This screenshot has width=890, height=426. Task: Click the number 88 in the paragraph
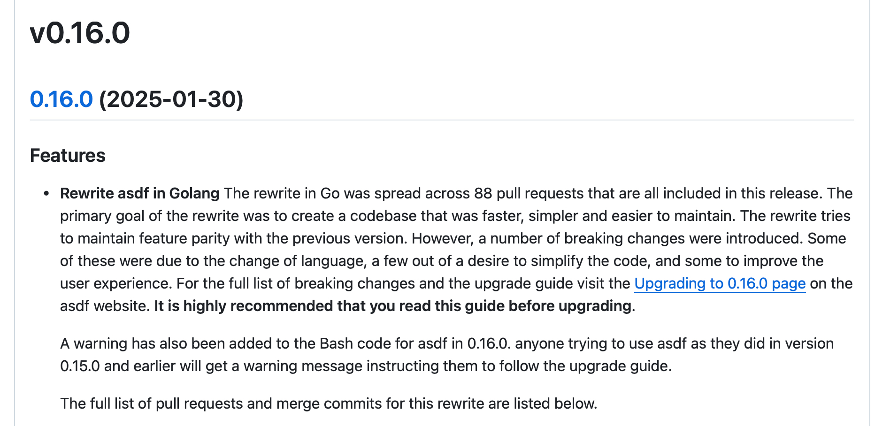pyautogui.click(x=483, y=193)
